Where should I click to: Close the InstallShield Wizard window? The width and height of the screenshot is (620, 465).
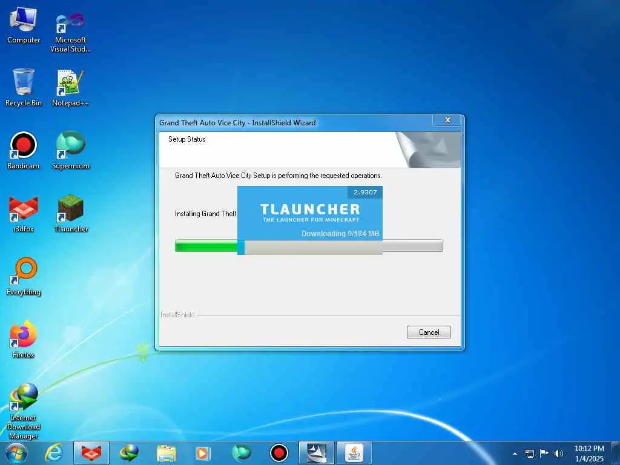pyautogui.click(x=447, y=120)
